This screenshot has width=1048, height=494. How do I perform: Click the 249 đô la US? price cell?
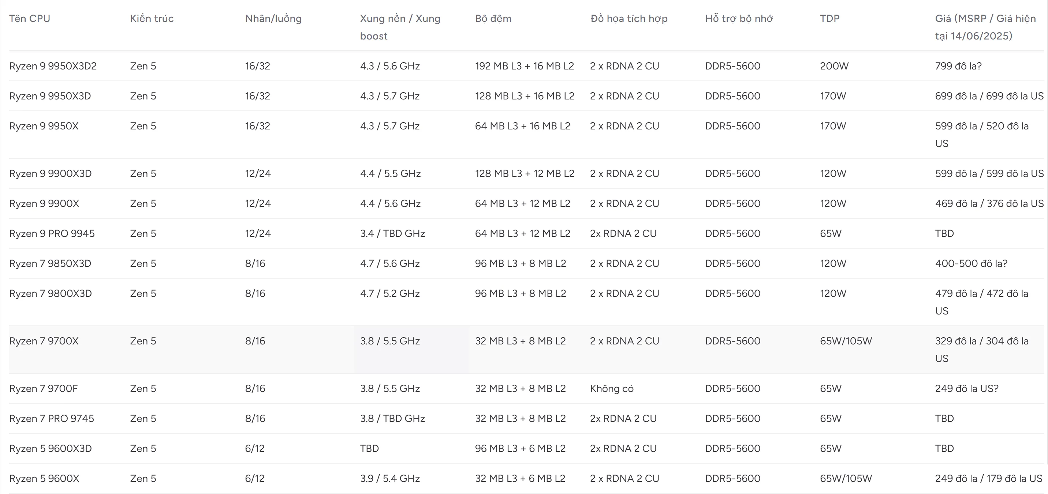[x=967, y=389]
